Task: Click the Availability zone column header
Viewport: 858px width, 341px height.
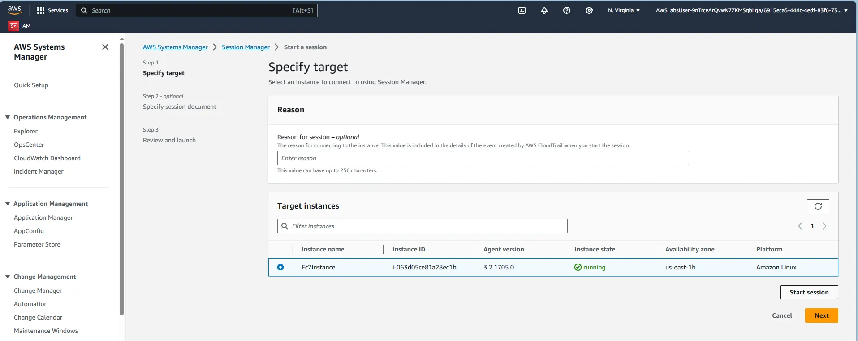Action: [690, 249]
